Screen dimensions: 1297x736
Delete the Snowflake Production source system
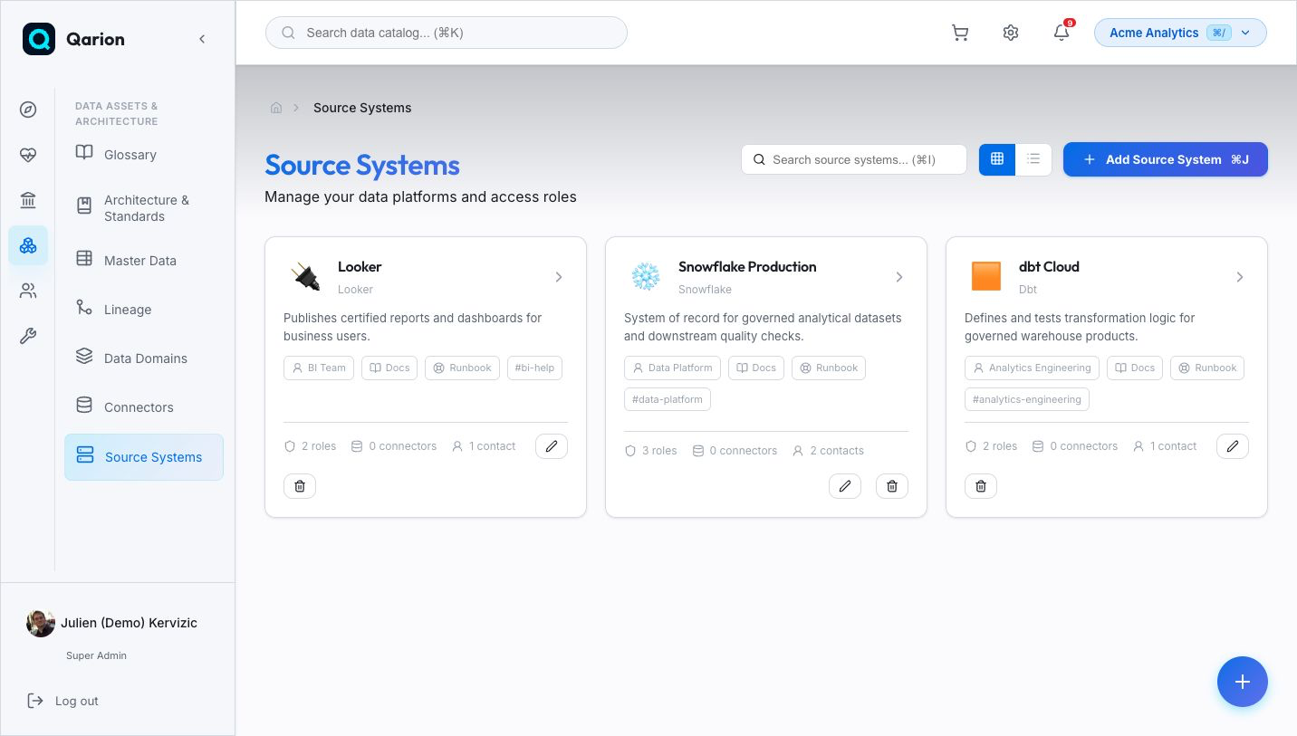pos(892,486)
